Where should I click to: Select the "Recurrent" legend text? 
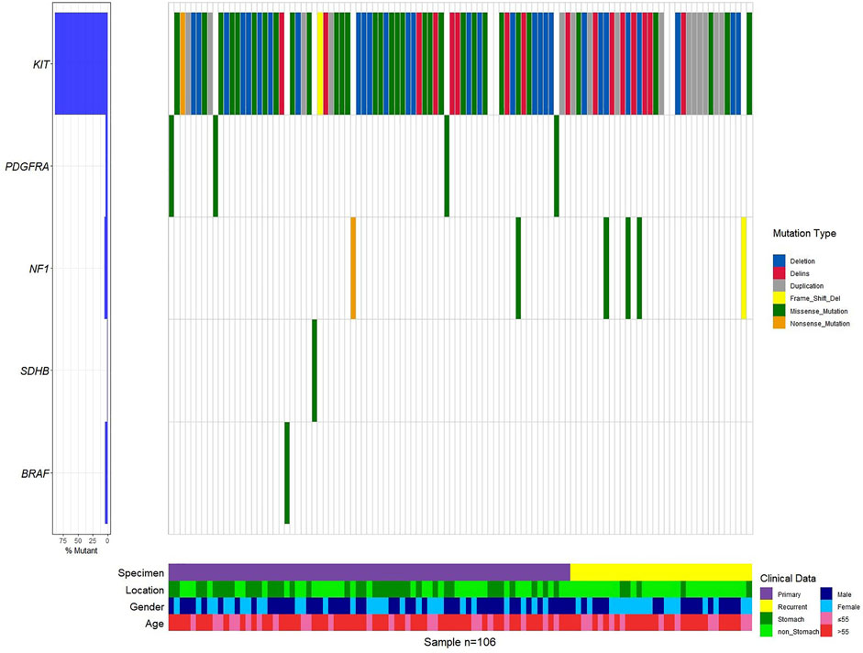click(792, 607)
